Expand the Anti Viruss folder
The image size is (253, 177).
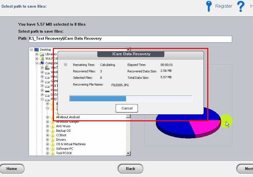point(47,126)
